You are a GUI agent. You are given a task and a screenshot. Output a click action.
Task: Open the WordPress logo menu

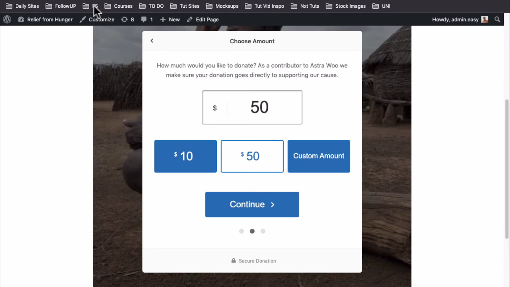click(7, 19)
